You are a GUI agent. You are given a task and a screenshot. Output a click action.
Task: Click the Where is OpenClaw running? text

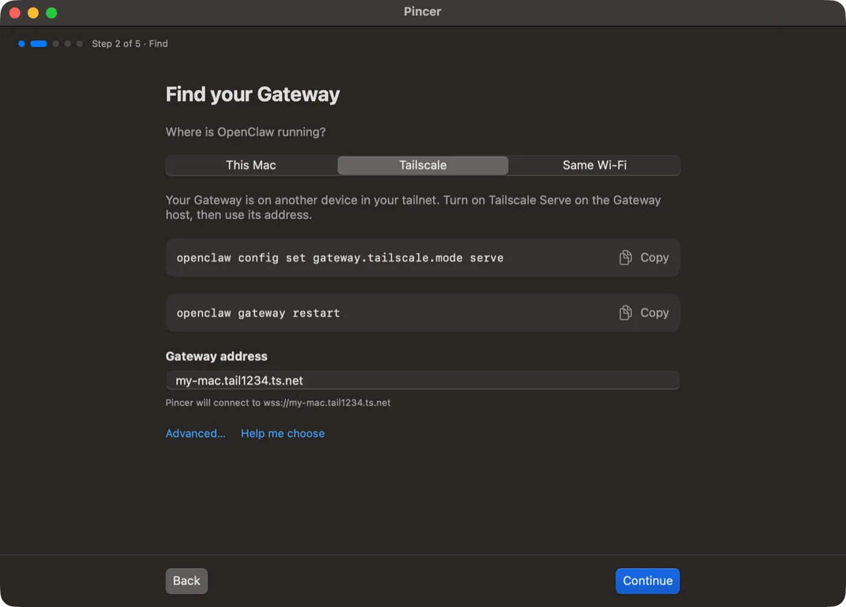[x=245, y=132]
